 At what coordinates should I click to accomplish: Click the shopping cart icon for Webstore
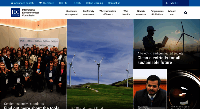point(40,3)
